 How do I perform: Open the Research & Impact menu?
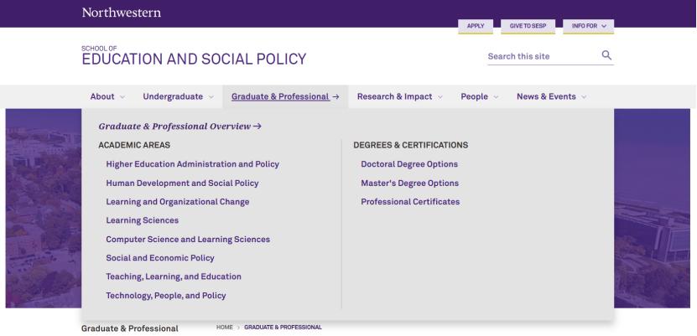coord(399,96)
